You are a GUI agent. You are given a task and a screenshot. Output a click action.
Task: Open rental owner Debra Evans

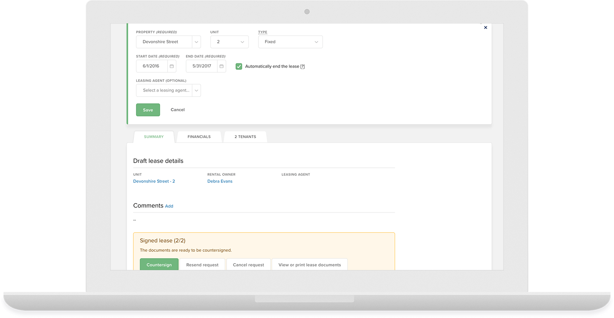click(x=220, y=181)
